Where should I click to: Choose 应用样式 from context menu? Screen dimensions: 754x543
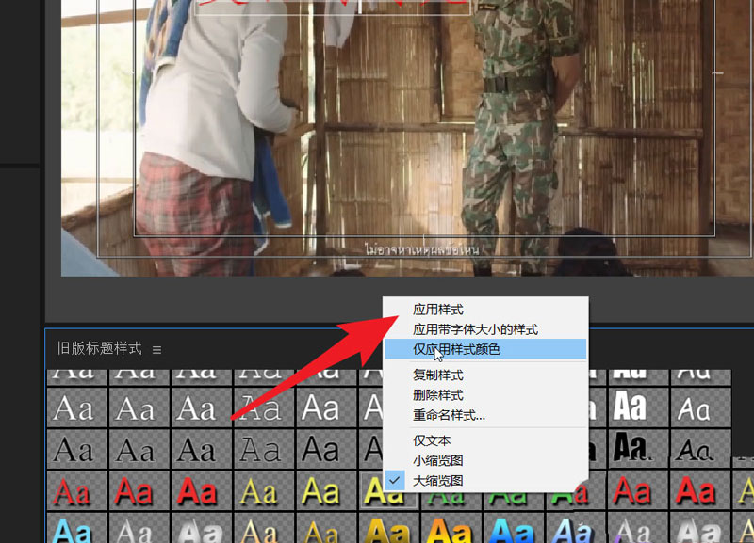coord(438,310)
